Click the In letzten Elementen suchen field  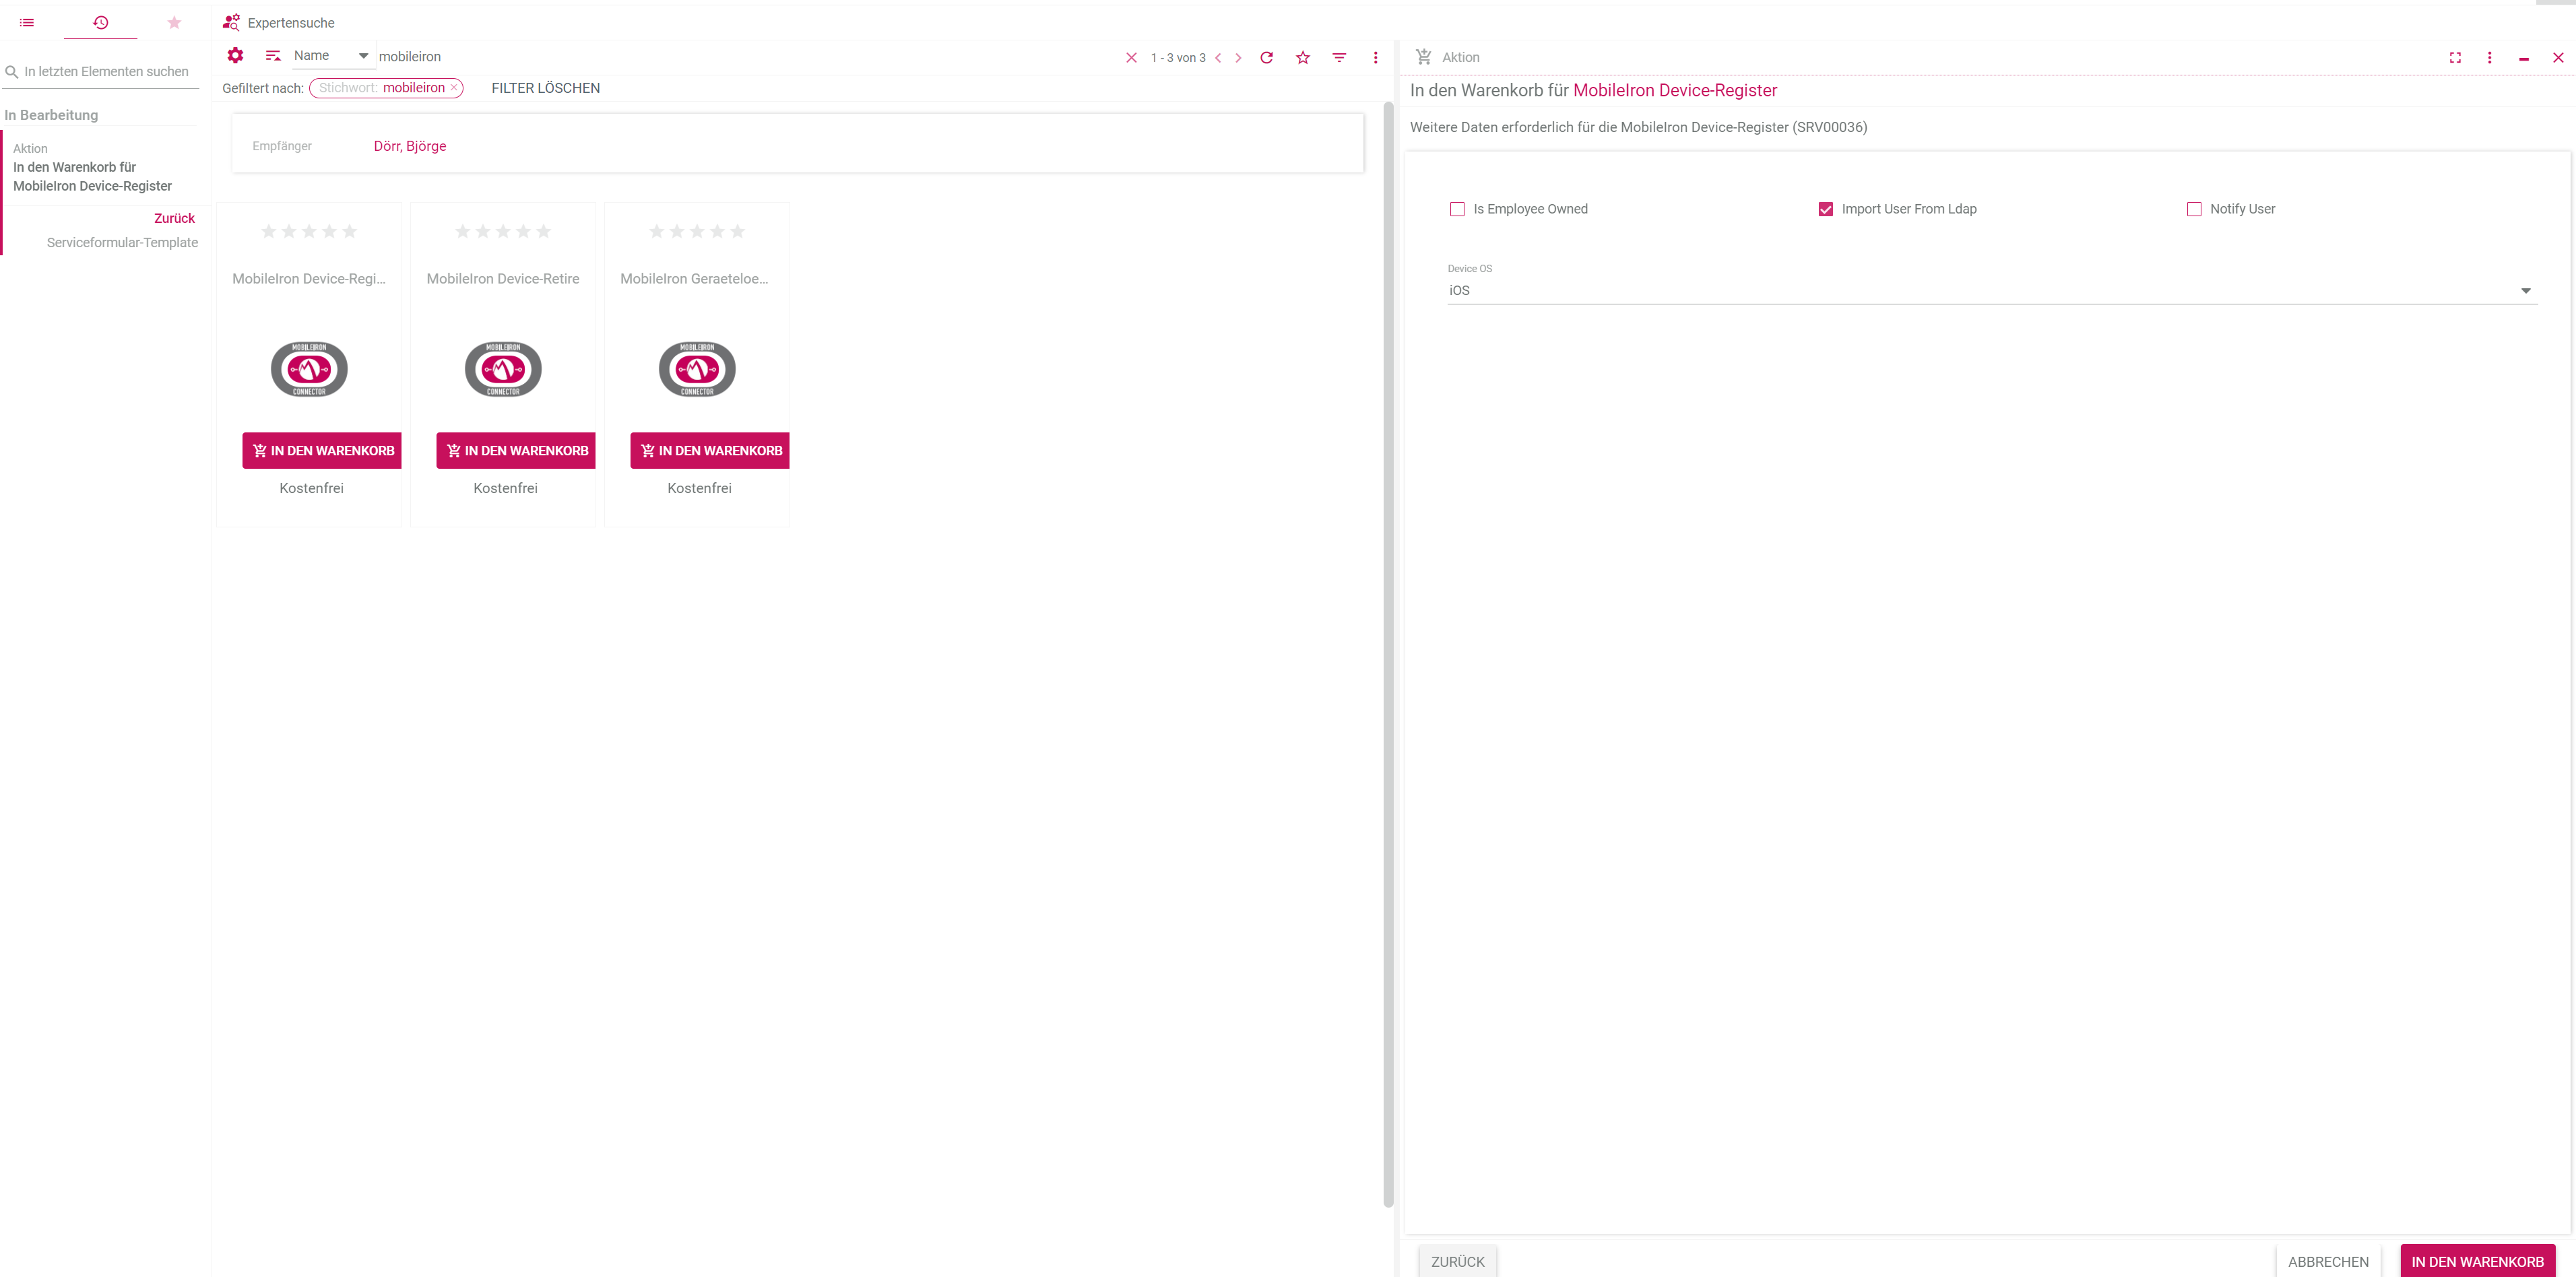pyautogui.click(x=106, y=71)
